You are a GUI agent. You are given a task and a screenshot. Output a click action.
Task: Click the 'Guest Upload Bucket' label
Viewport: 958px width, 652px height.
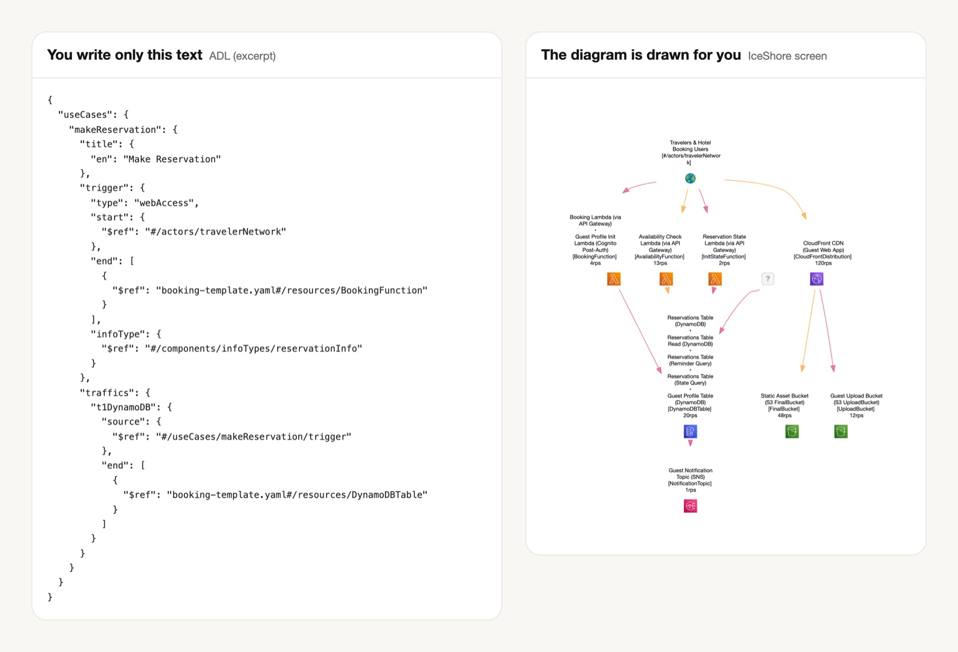856,396
